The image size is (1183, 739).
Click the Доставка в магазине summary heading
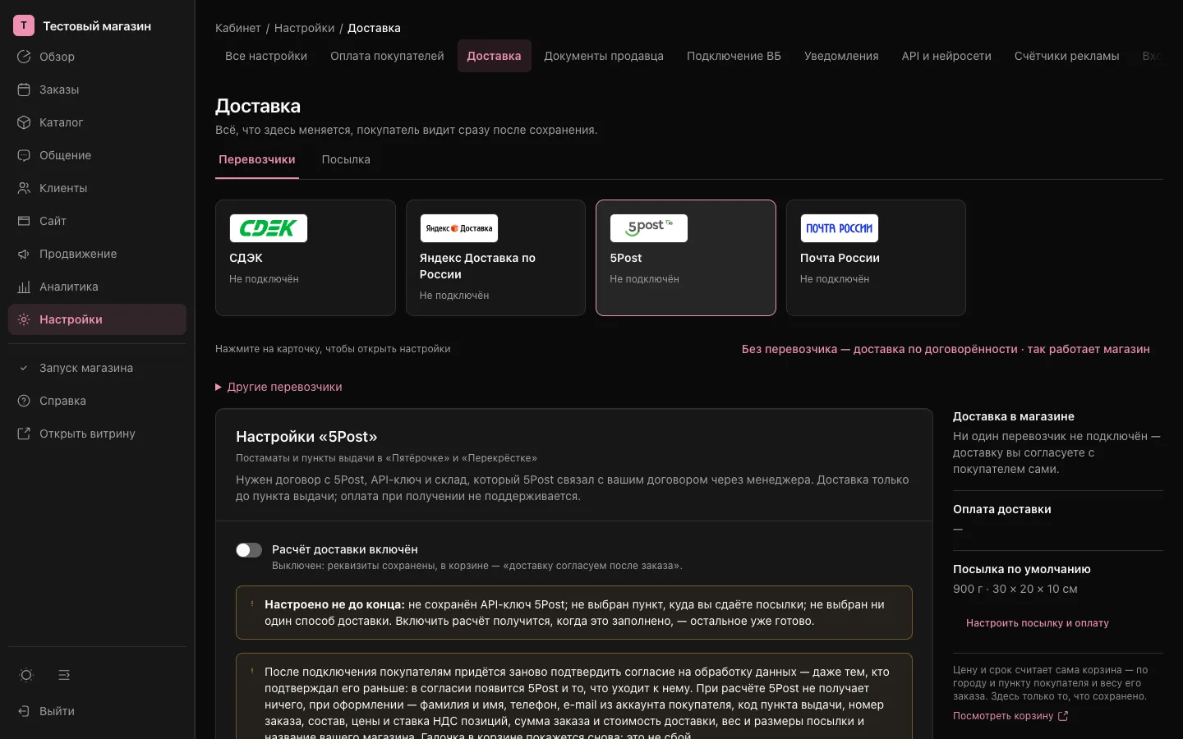click(x=1014, y=416)
